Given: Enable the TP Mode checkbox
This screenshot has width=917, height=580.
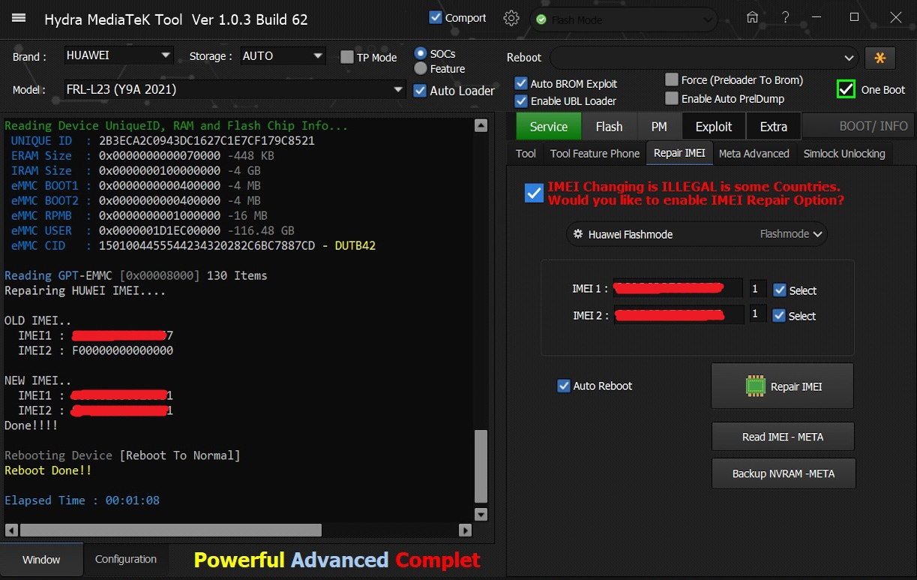Looking at the screenshot, I should [x=347, y=57].
